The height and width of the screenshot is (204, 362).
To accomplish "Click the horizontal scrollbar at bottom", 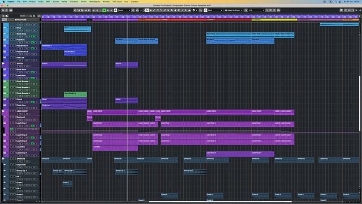I will (221, 202).
